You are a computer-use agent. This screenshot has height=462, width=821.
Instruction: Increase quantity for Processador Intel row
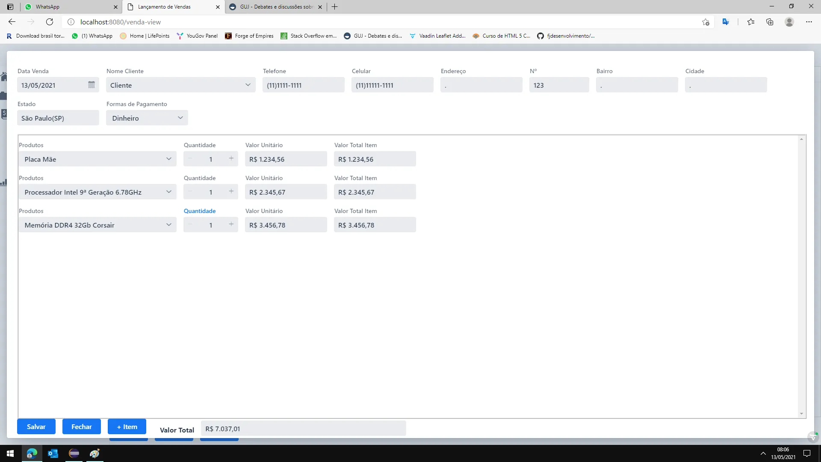pyautogui.click(x=231, y=191)
